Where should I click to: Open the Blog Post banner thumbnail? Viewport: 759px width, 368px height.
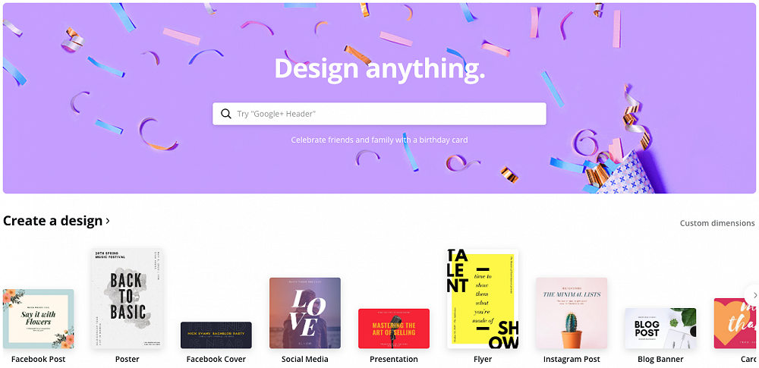tap(660, 329)
